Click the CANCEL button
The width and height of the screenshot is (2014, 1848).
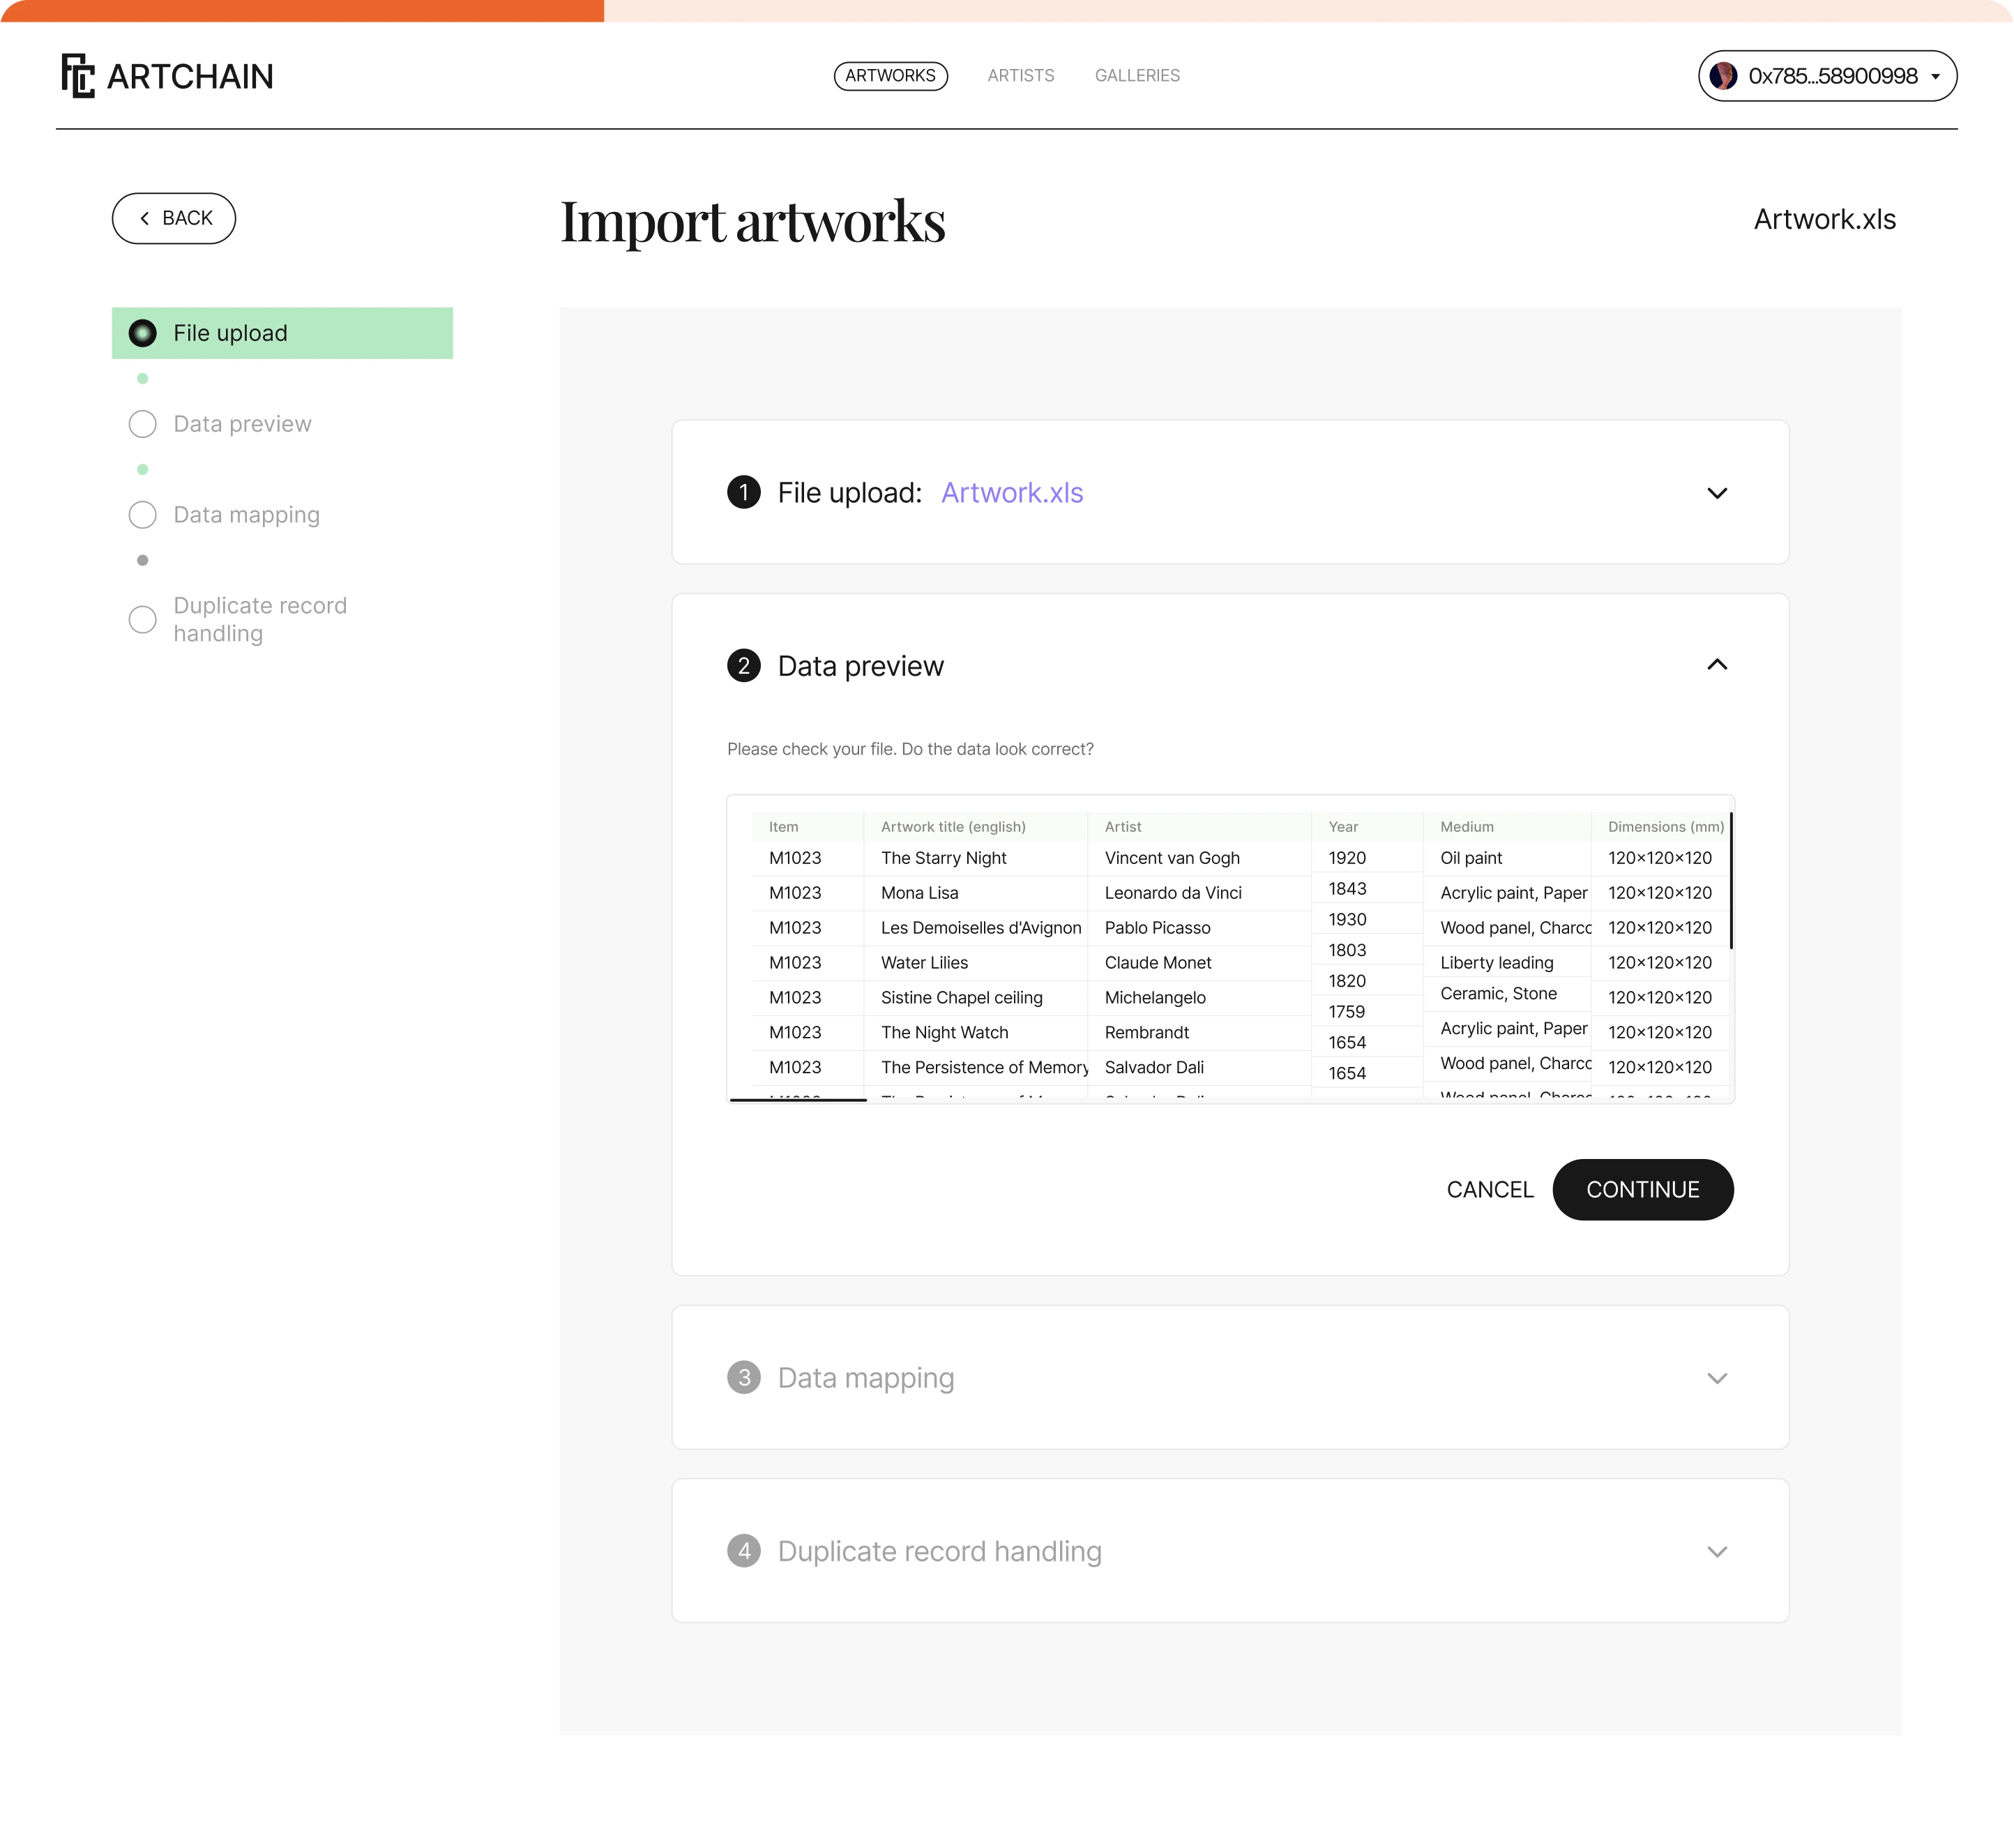1490,1190
